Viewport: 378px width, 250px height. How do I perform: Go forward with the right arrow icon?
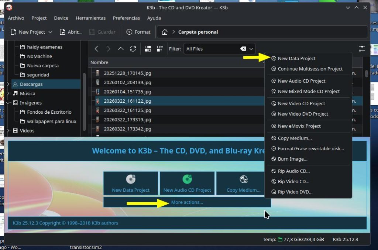pos(109,49)
